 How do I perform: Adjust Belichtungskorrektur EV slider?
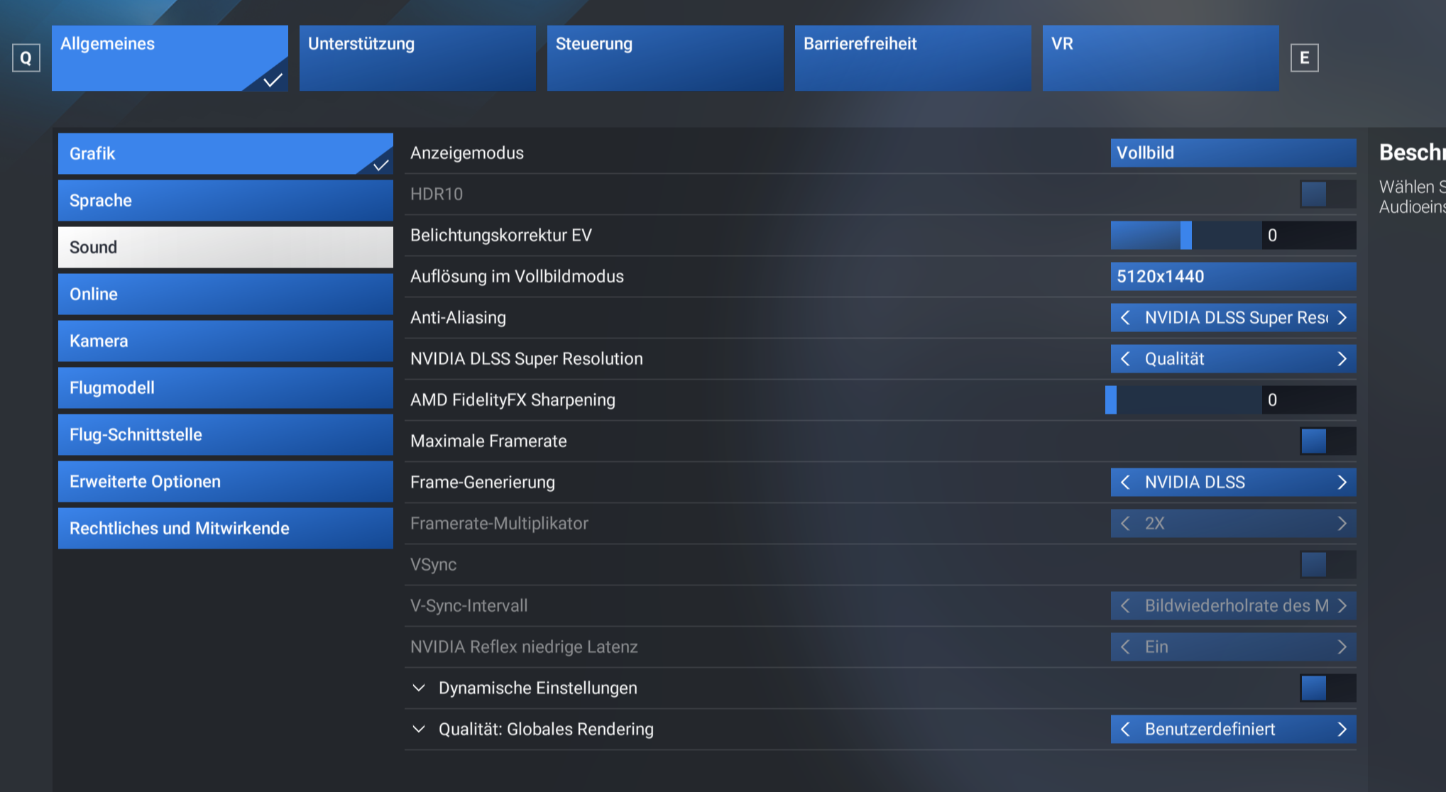[x=1186, y=236]
